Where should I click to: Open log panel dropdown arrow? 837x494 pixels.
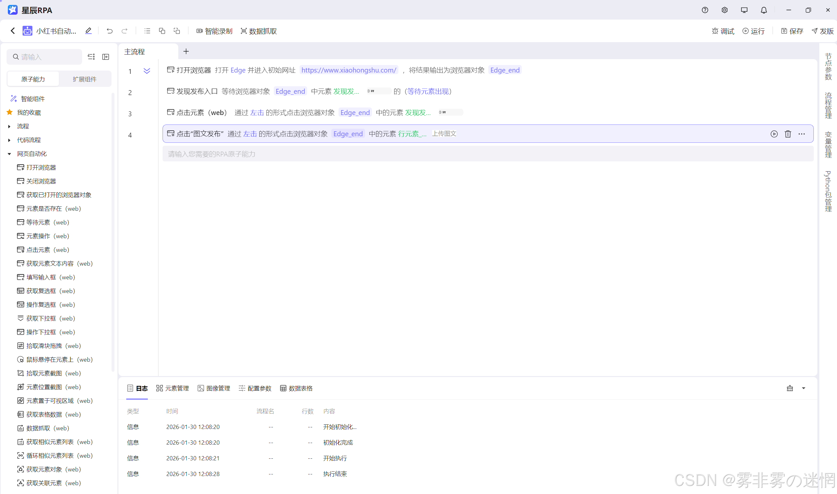803,388
